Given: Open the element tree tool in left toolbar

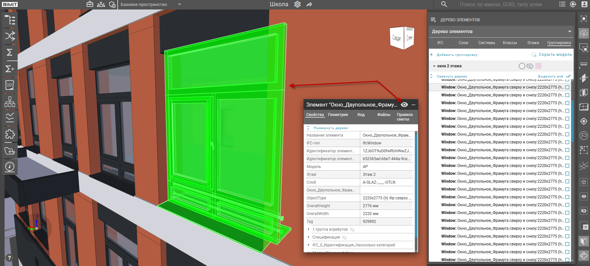Looking at the screenshot, I should [10, 20].
